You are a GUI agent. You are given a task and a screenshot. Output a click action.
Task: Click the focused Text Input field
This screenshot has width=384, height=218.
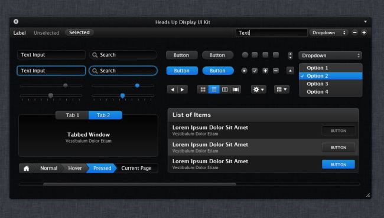click(51, 71)
